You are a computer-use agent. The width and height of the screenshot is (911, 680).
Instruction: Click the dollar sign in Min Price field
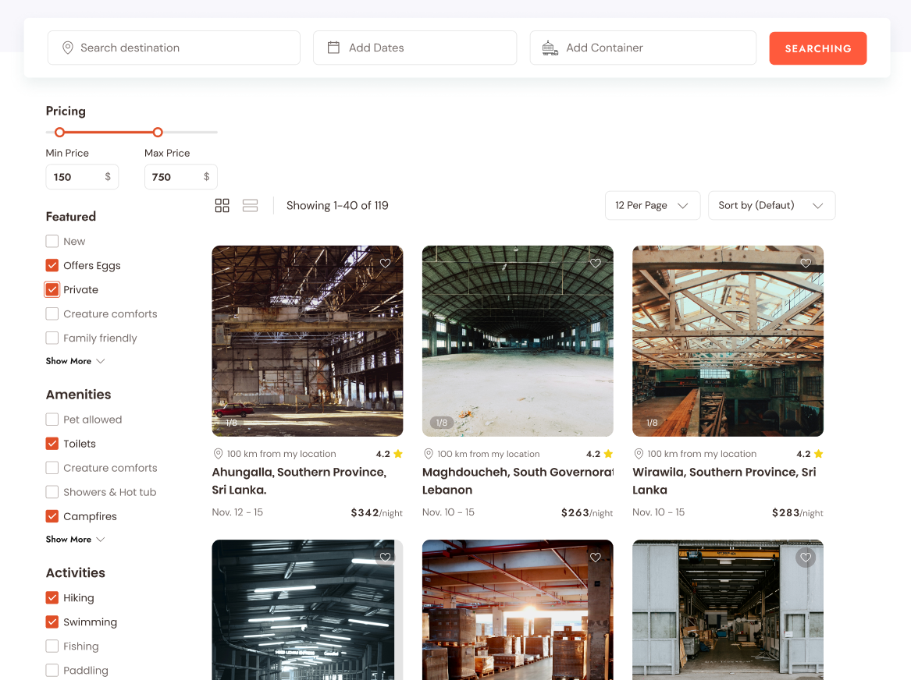coord(108,176)
